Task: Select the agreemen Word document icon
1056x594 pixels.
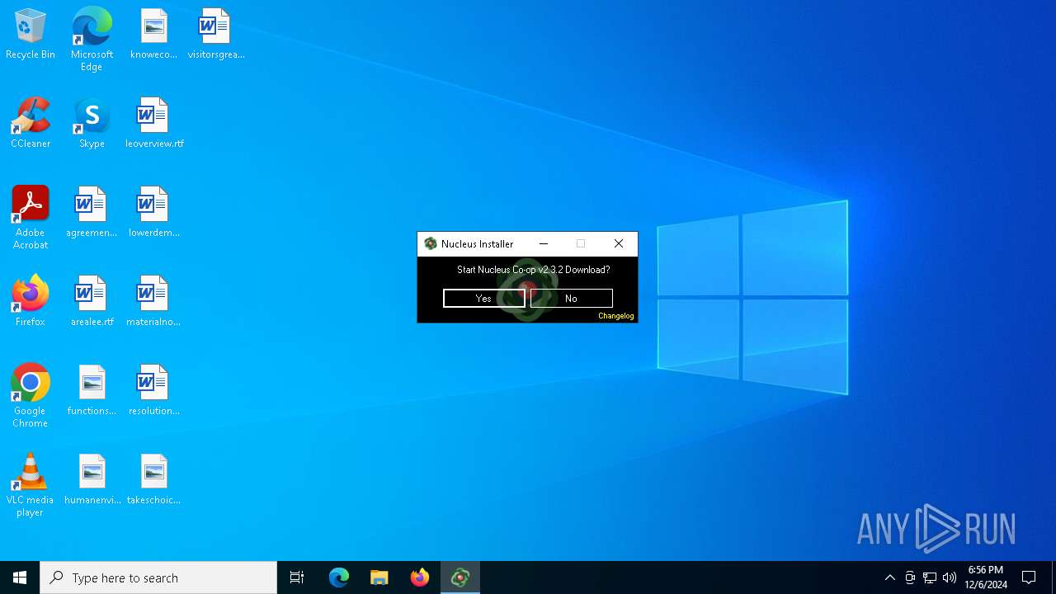Action: tap(92, 213)
